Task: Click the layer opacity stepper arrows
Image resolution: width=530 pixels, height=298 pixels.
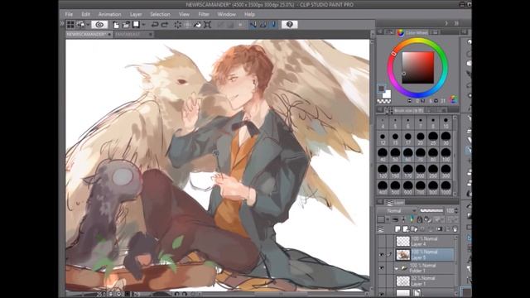Action: coord(456,210)
